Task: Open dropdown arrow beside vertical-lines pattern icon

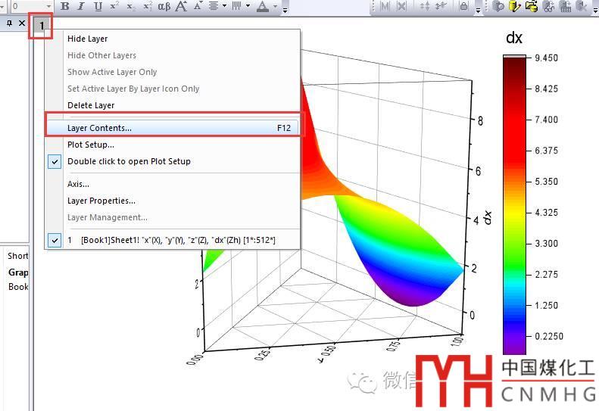Action: (x=248, y=6)
